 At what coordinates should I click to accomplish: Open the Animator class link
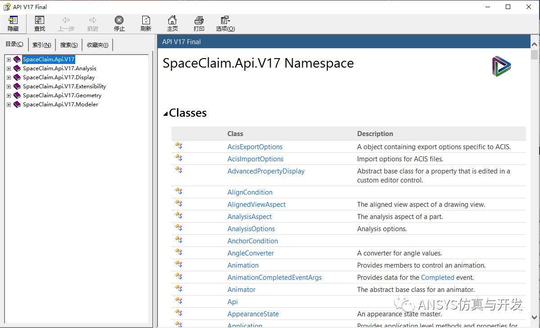(241, 289)
